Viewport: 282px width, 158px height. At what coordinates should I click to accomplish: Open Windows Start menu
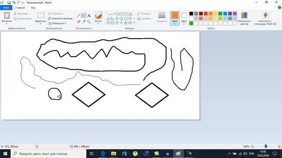coord(5,154)
